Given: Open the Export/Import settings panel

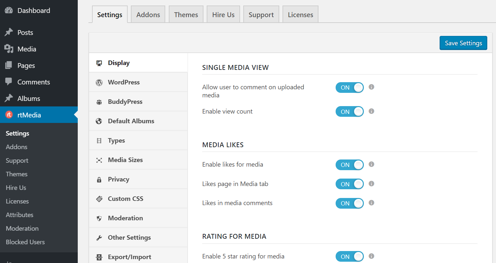Looking at the screenshot, I should [x=129, y=257].
